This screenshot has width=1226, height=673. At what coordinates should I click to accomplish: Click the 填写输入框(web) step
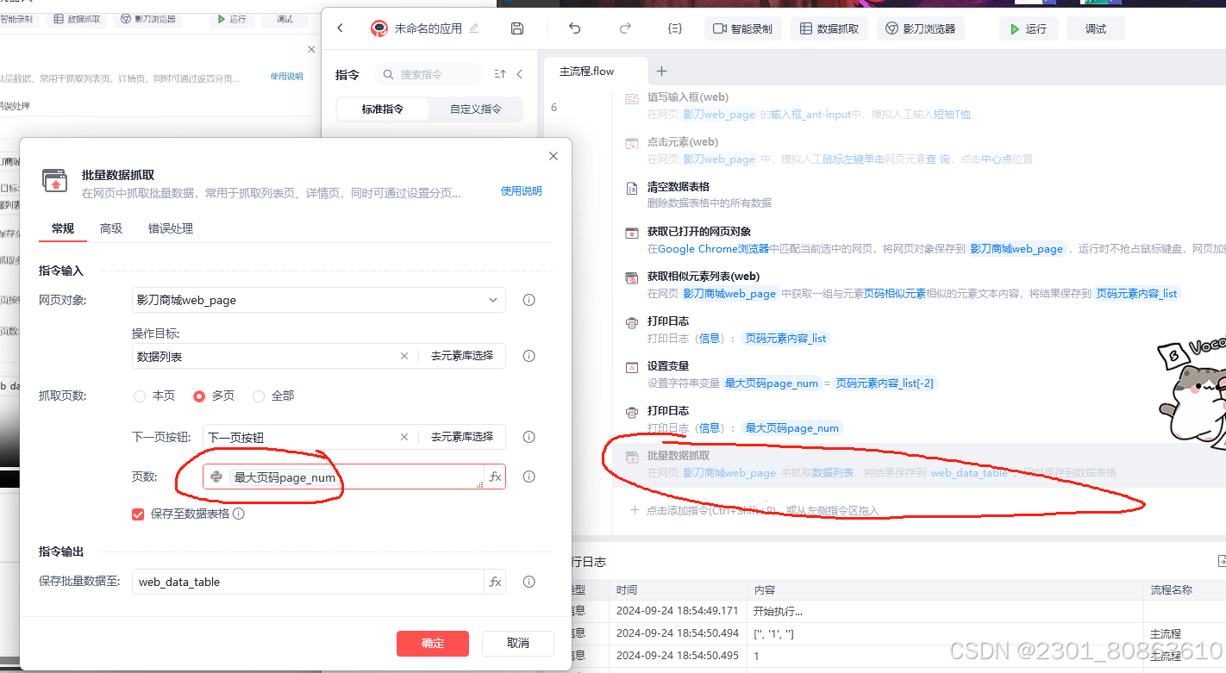point(918,105)
